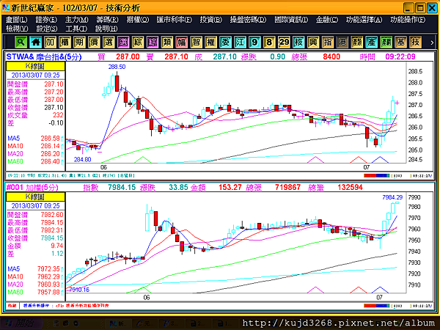Image resolution: width=440 pixels, height=330 pixels.
Task: Select the 29 toolbar icon
Action: click(284, 43)
